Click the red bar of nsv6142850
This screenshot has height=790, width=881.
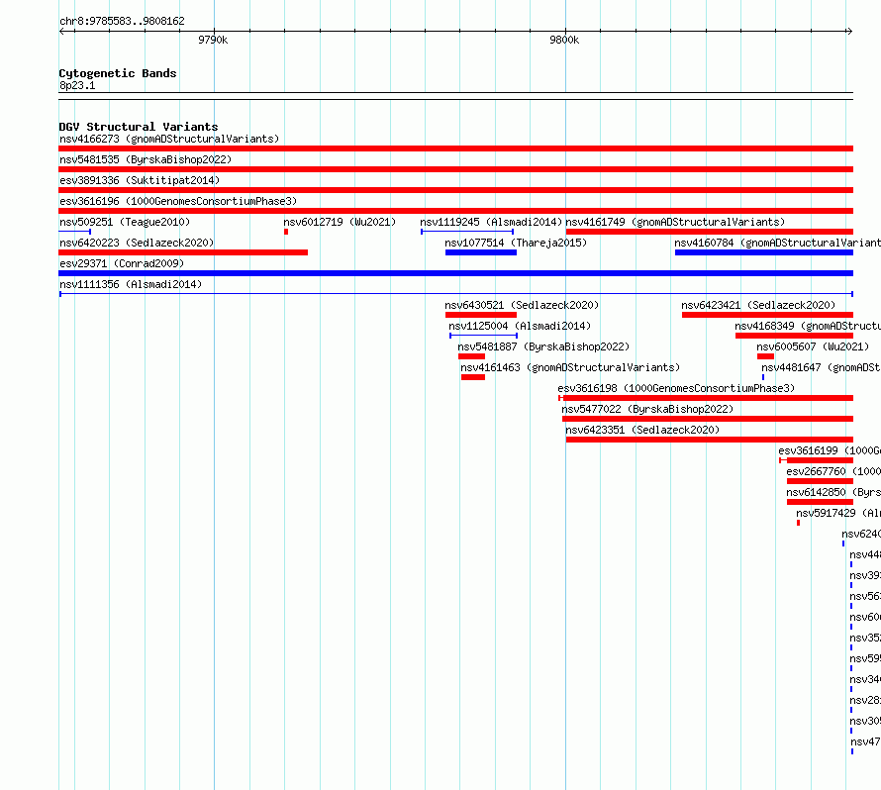(821, 502)
